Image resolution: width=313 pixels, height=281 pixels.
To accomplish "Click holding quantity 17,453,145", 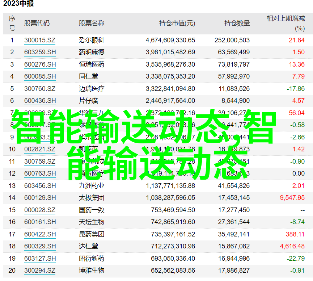I will click(x=234, y=198).
